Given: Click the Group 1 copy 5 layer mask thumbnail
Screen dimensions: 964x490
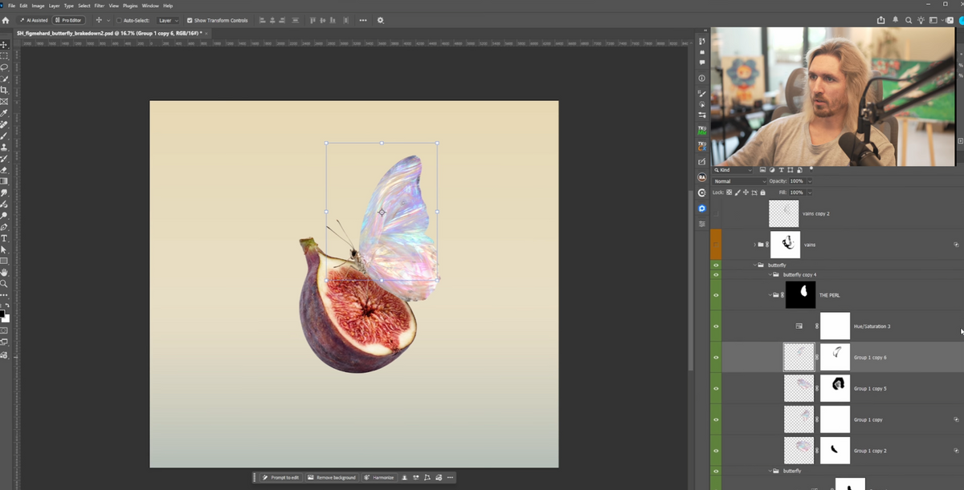Looking at the screenshot, I should pyautogui.click(x=835, y=388).
